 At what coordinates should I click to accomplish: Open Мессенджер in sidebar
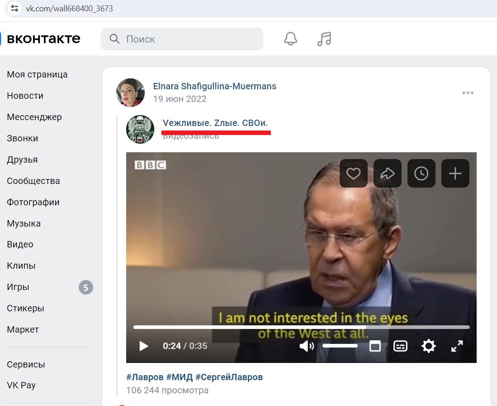pyautogui.click(x=34, y=117)
